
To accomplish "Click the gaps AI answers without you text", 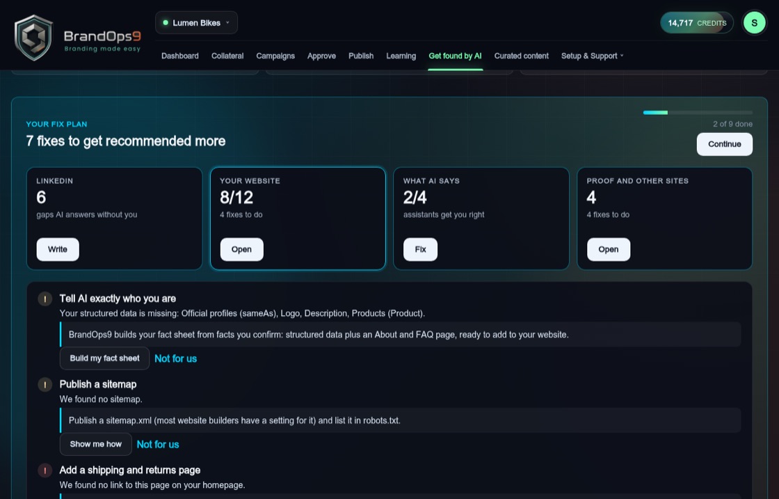I will coord(86,215).
